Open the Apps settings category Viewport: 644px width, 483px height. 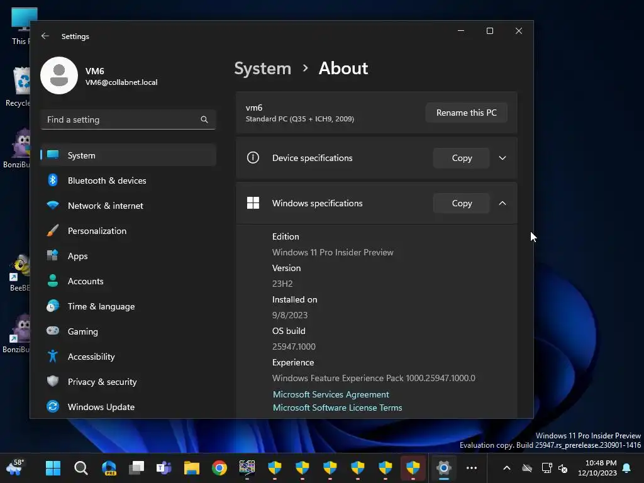coord(128,256)
